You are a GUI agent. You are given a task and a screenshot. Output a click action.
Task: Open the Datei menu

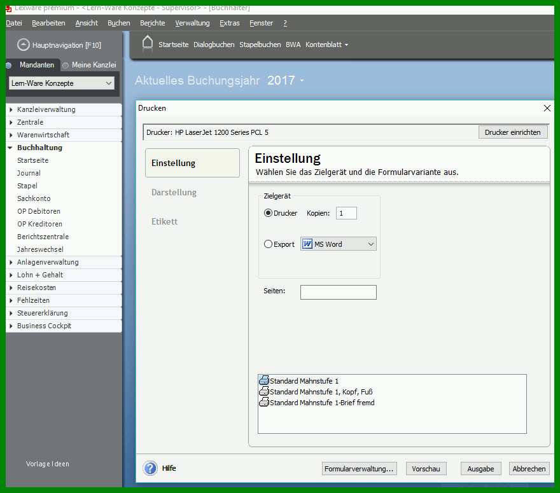point(14,23)
